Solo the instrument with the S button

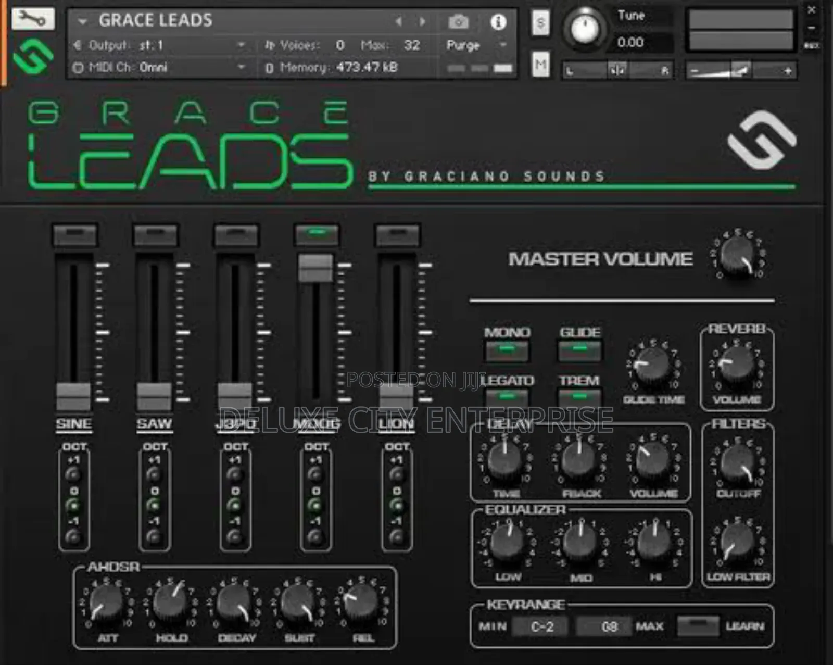(540, 23)
